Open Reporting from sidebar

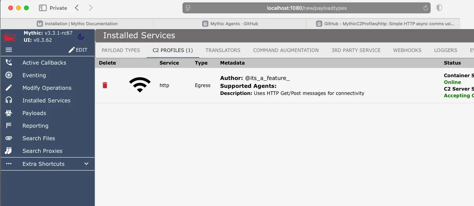(35, 126)
